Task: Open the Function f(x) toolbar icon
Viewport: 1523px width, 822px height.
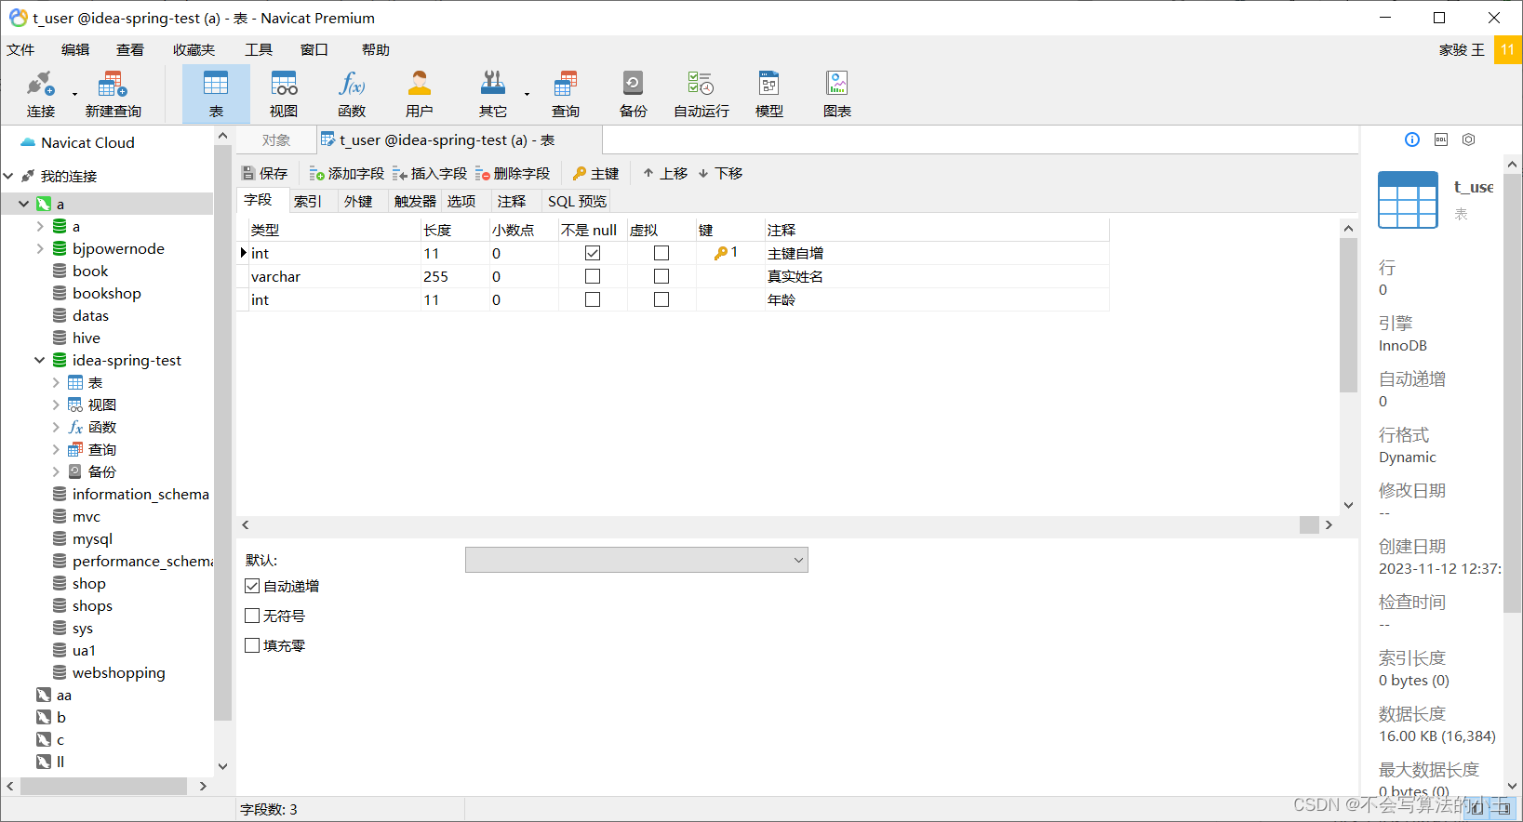Action: coord(352,94)
